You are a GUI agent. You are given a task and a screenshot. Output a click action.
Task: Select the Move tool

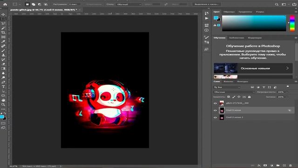click(3, 14)
